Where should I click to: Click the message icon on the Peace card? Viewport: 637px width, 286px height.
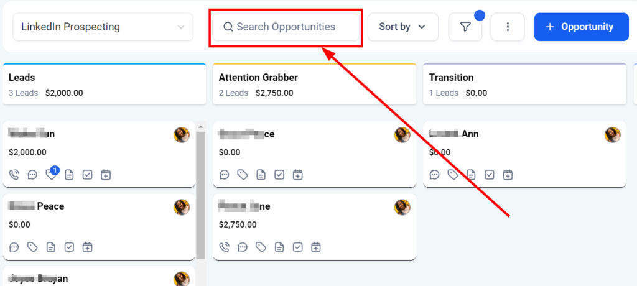pos(14,247)
